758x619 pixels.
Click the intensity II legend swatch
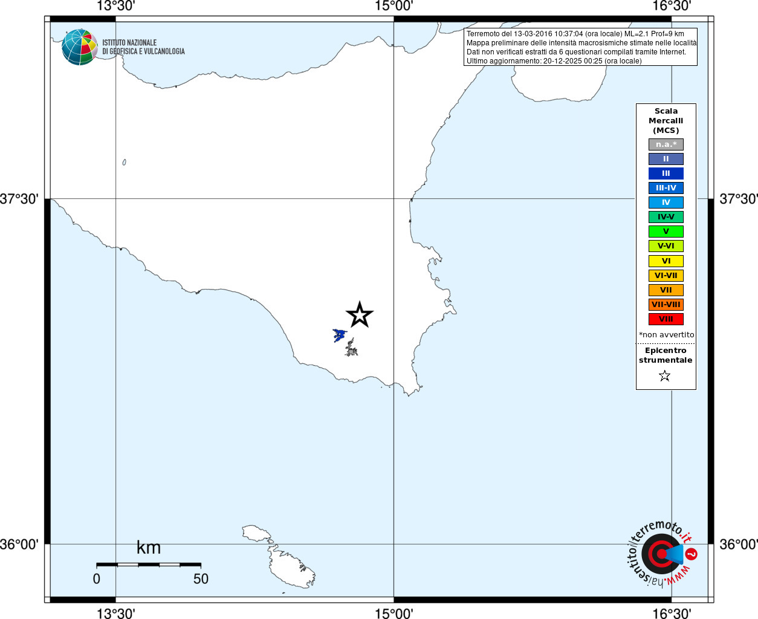666,159
